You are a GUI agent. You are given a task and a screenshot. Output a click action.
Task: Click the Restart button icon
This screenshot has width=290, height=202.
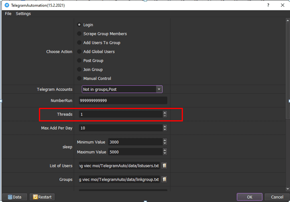tap(35, 197)
